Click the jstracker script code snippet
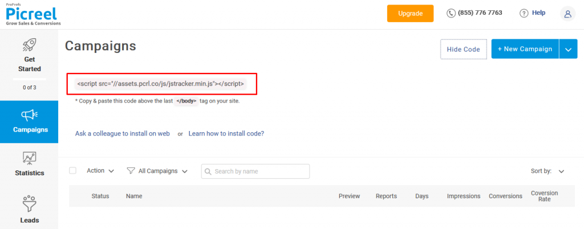Viewport: 584px width, 229px height. [x=161, y=84]
